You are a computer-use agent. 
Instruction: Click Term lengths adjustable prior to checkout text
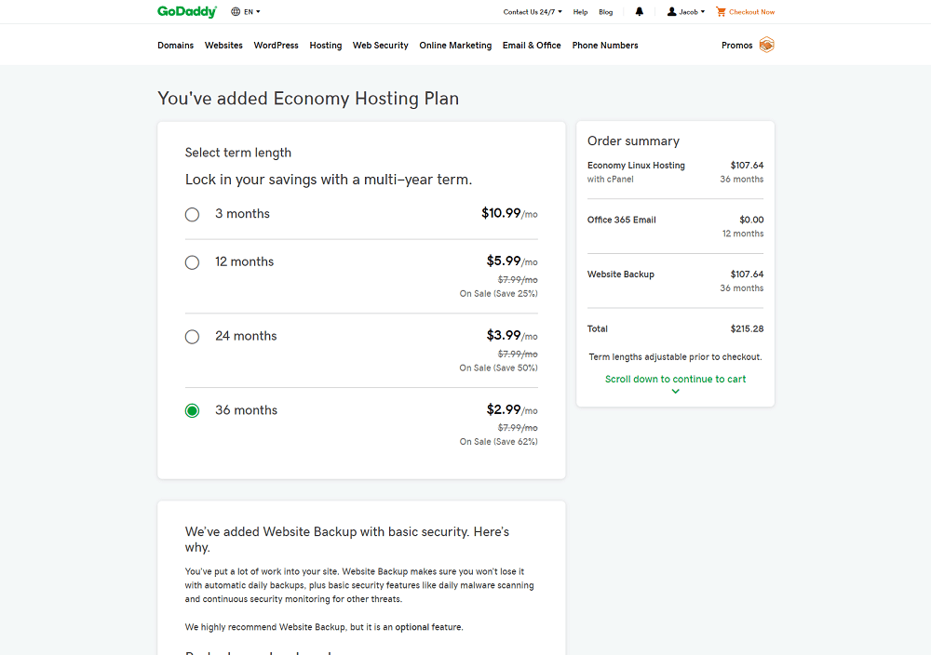(675, 357)
